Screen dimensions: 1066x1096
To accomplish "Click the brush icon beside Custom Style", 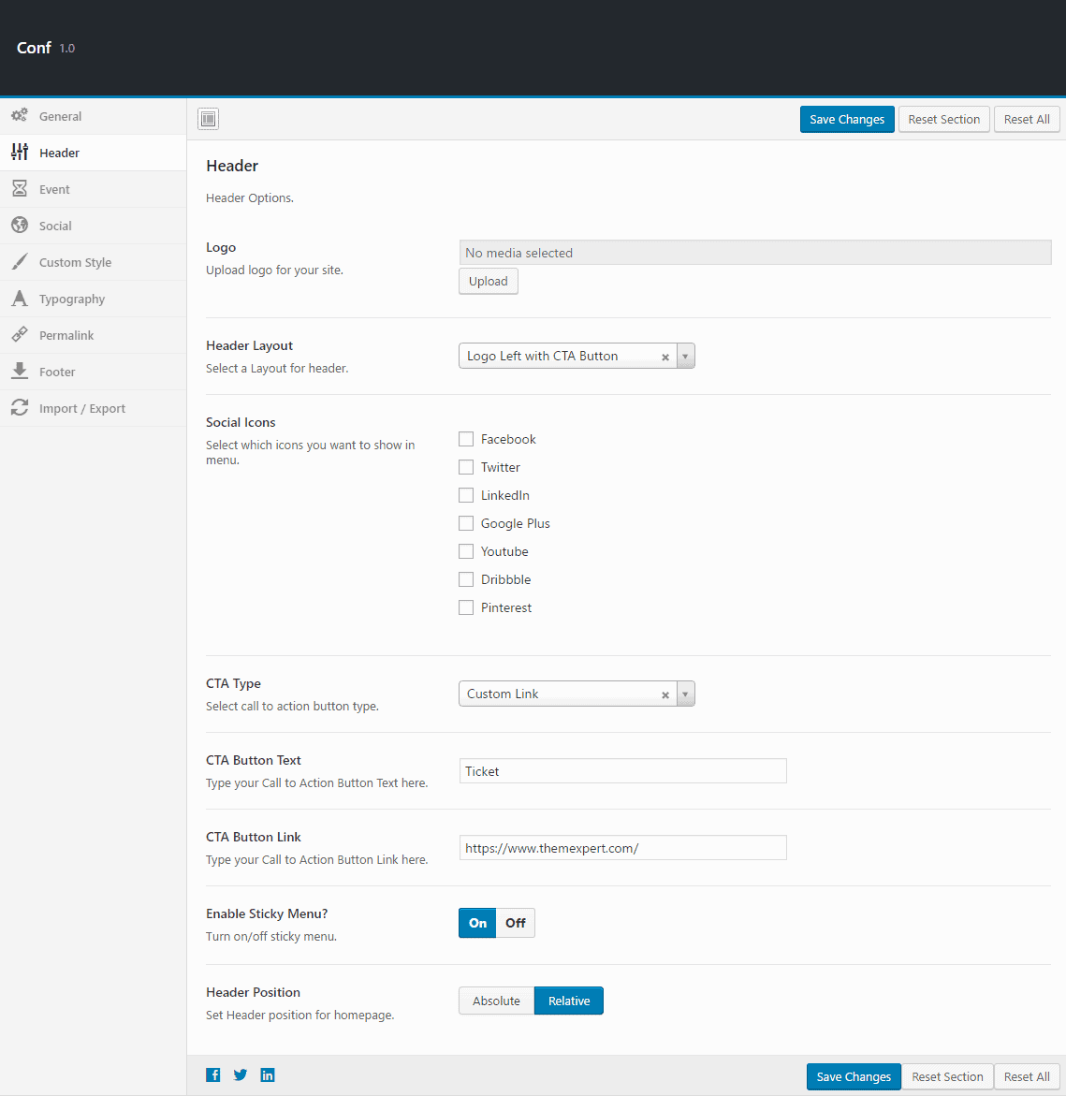I will tap(20, 262).
